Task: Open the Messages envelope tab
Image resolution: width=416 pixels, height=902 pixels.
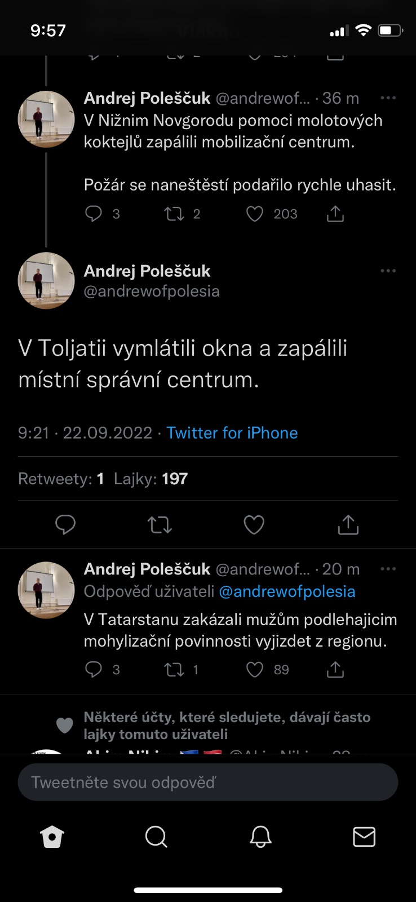Action: click(364, 837)
